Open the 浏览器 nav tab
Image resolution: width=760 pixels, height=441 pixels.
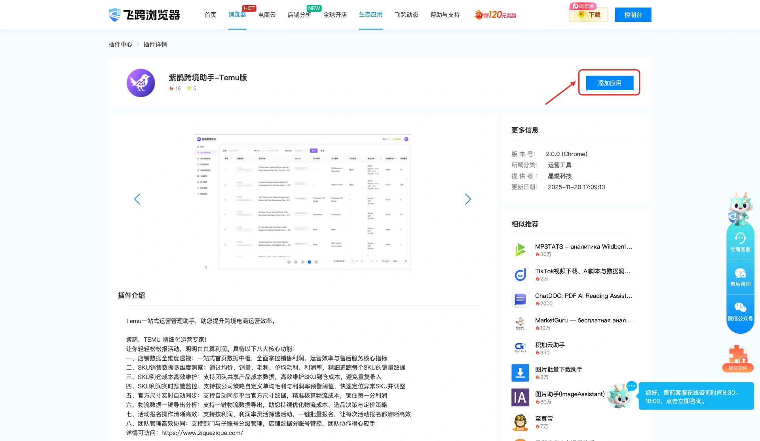(237, 15)
